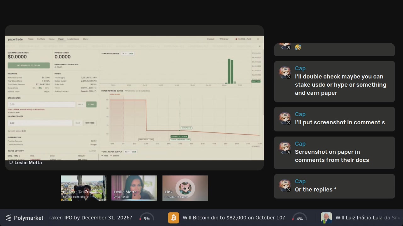Select Leslie Motta's video thumbnail
This screenshot has width=403, height=226.
coord(134,188)
